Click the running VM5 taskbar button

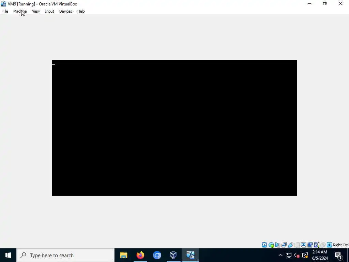190,255
